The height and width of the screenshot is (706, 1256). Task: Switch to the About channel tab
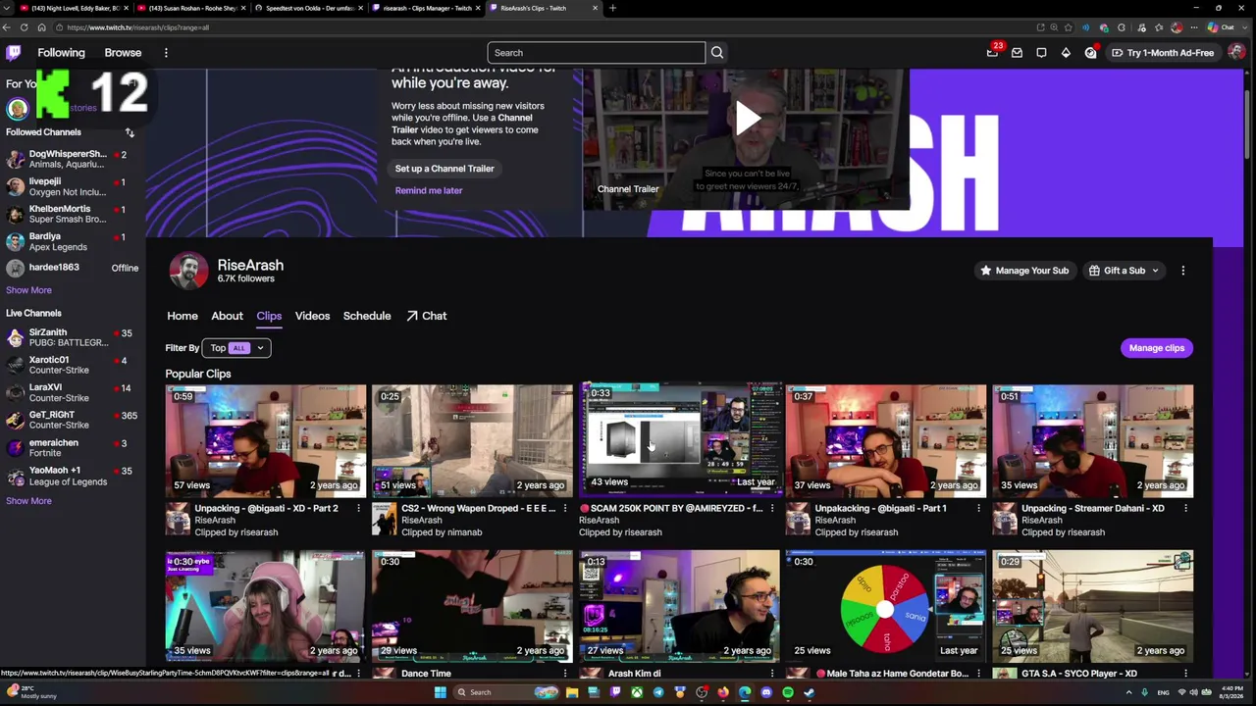tap(227, 316)
